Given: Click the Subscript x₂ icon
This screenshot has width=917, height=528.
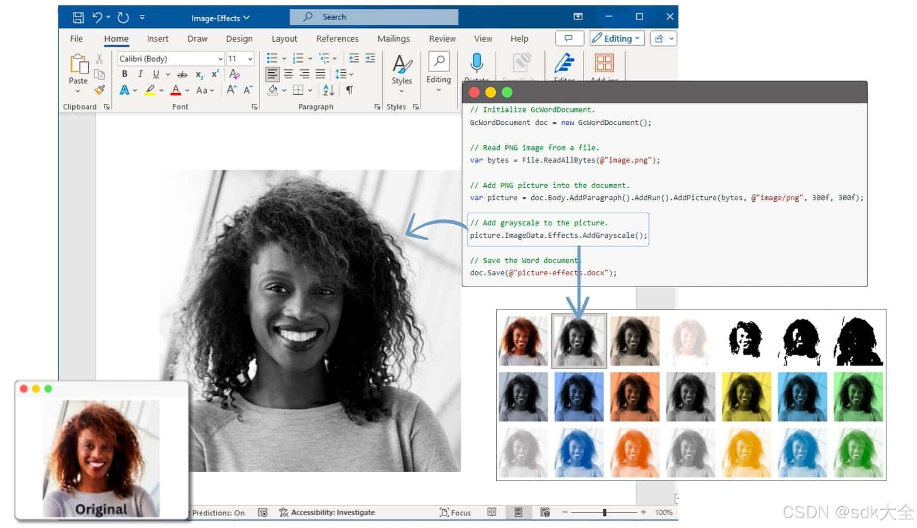Looking at the screenshot, I should (199, 74).
